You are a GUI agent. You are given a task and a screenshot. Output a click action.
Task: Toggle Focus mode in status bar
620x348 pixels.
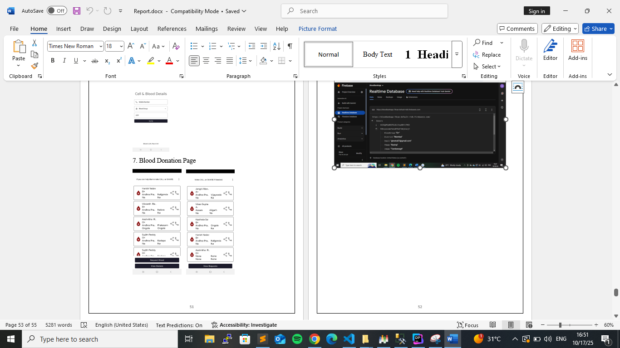coord(467,325)
